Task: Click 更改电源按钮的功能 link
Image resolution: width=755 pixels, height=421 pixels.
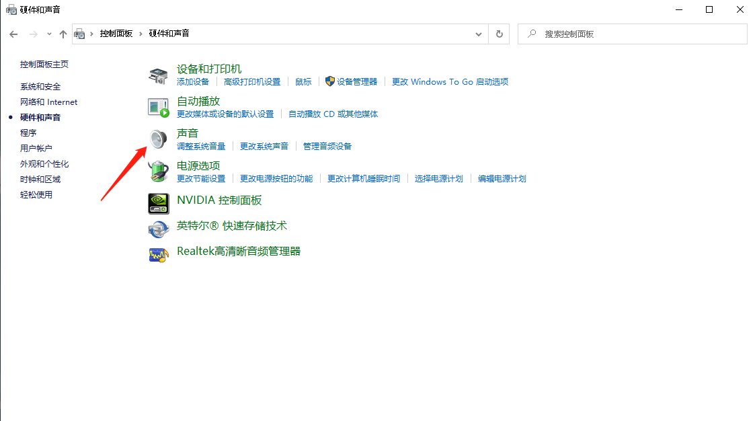Action: pos(276,179)
